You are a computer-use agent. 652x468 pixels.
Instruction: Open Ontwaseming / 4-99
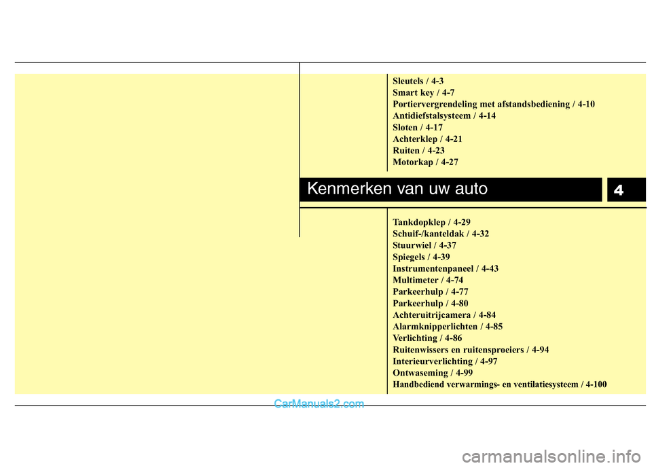(433, 373)
